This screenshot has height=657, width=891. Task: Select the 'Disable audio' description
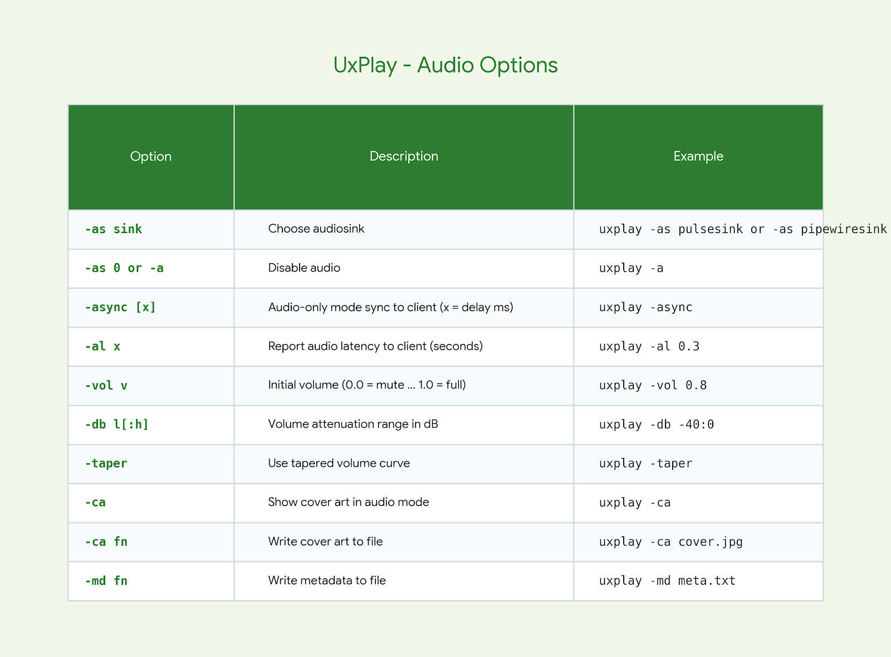[304, 268]
